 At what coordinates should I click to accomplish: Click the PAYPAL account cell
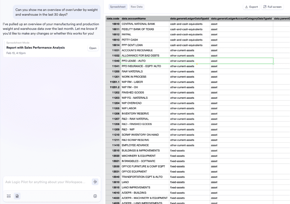145,35
